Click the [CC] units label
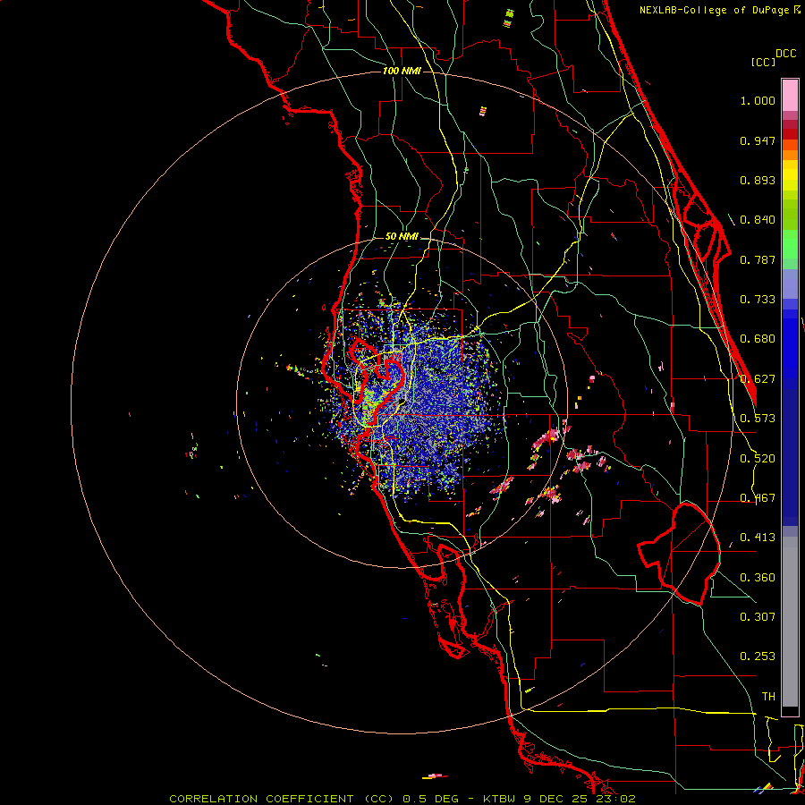The width and height of the screenshot is (805, 805). [x=763, y=62]
